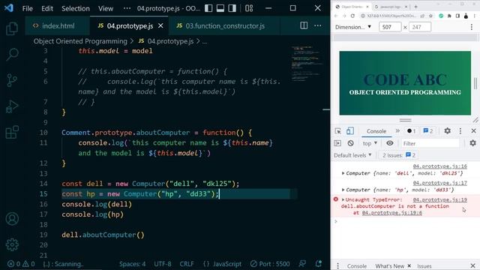The image size is (480, 270).
Task: Click the JavaScript language mode
Action: [227, 264]
